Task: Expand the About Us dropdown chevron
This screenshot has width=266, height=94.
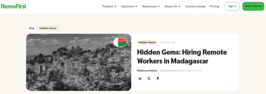Action: point(179,6)
